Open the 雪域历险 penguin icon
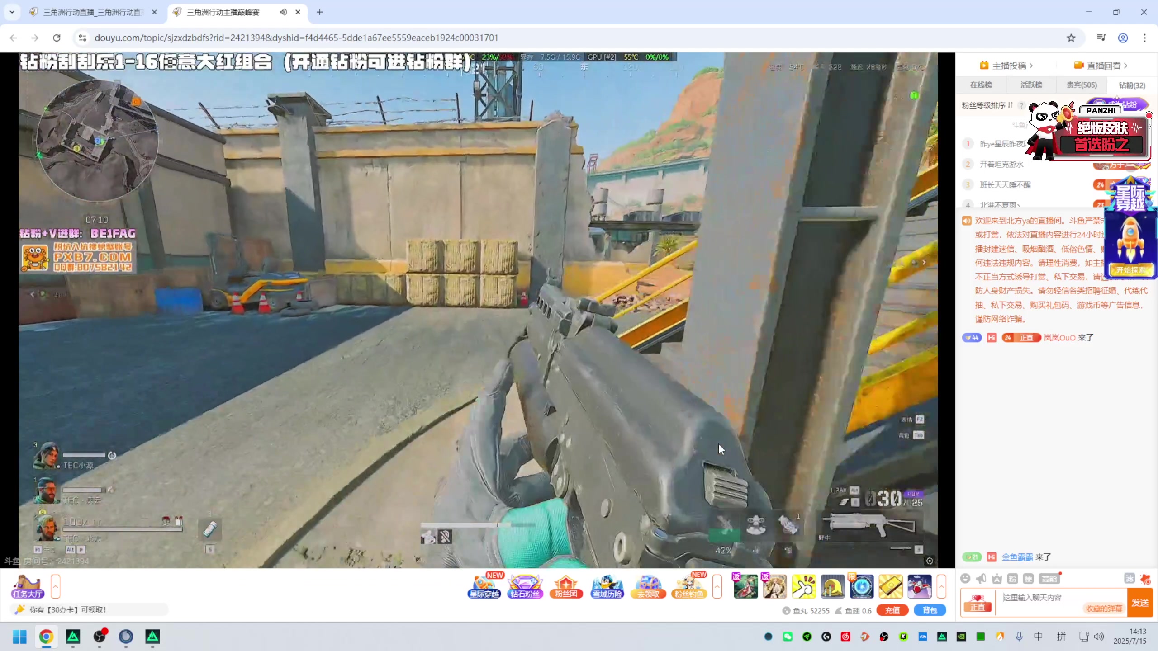This screenshot has width=1158, height=651. tap(607, 587)
